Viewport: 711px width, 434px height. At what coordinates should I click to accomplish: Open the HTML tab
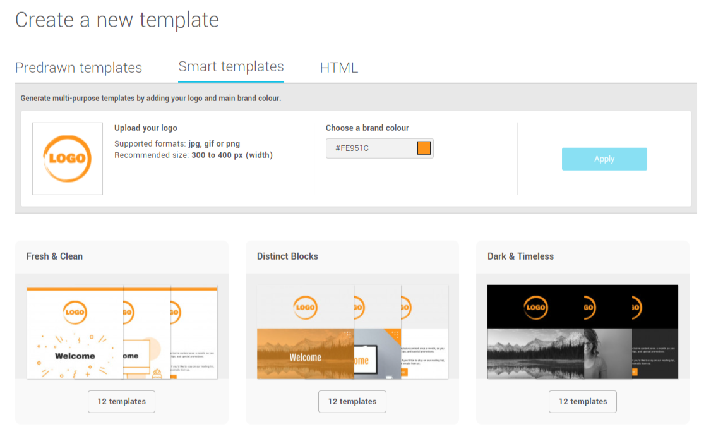(339, 68)
